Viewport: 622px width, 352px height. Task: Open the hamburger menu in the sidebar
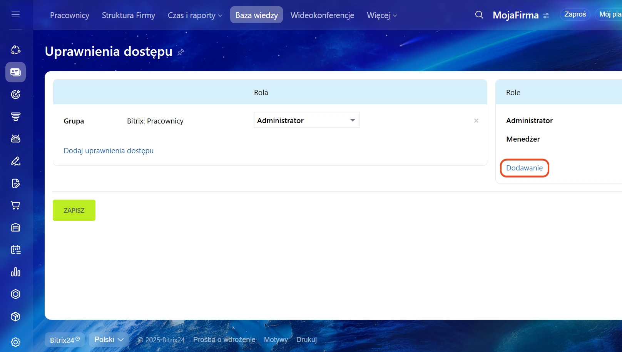(15, 15)
